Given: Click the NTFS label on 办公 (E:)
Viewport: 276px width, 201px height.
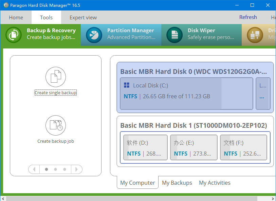Looking at the screenshot, I should coord(181,154).
